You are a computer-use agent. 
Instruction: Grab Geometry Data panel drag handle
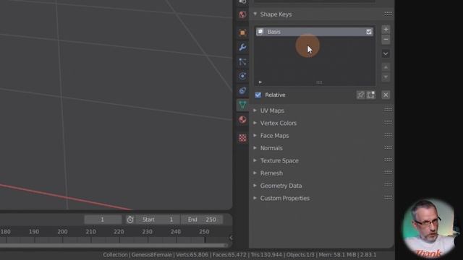(x=388, y=185)
